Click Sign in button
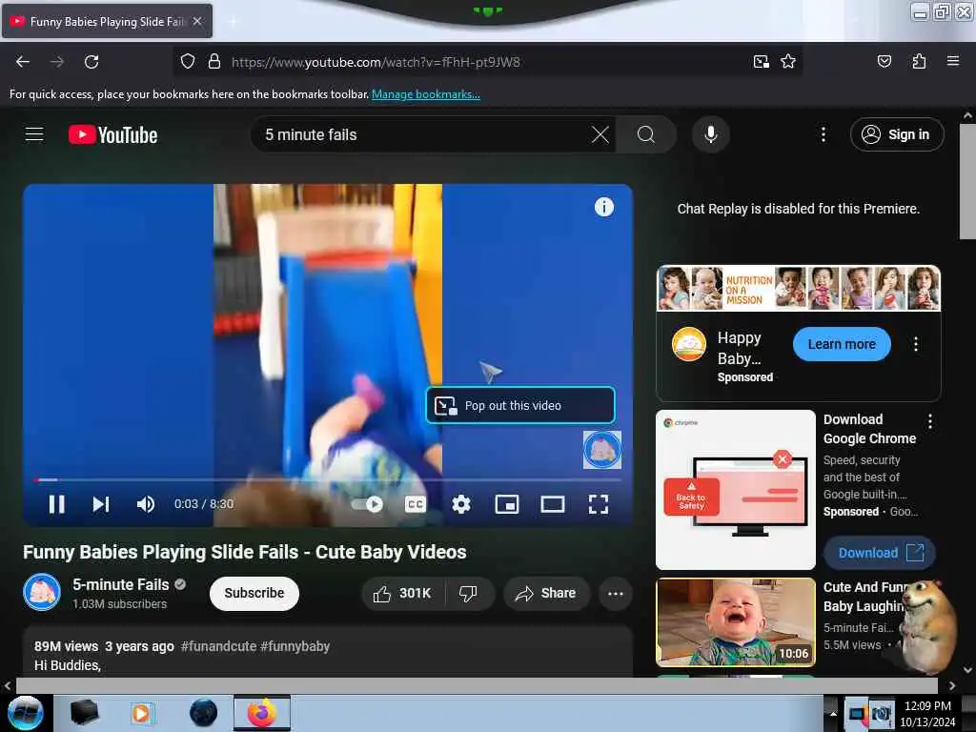This screenshot has height=732, width=976. [x=897, y=134]
